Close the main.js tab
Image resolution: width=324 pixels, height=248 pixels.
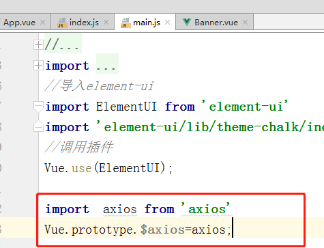167,23
